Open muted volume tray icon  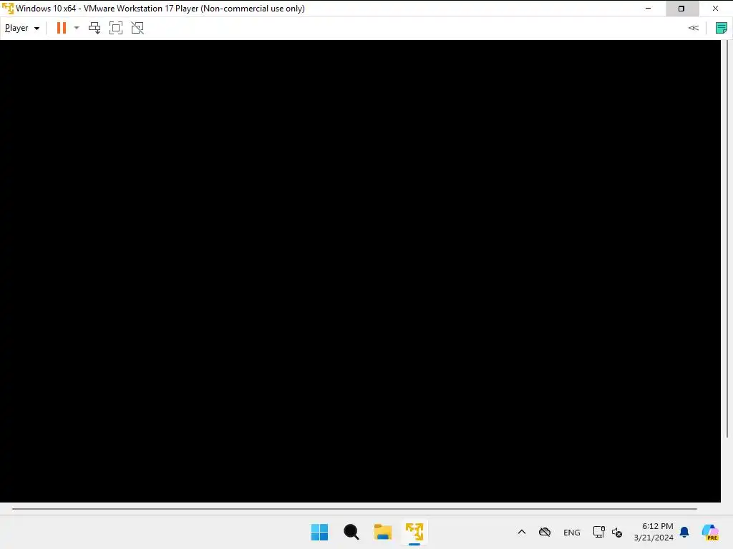coord(616,533)
